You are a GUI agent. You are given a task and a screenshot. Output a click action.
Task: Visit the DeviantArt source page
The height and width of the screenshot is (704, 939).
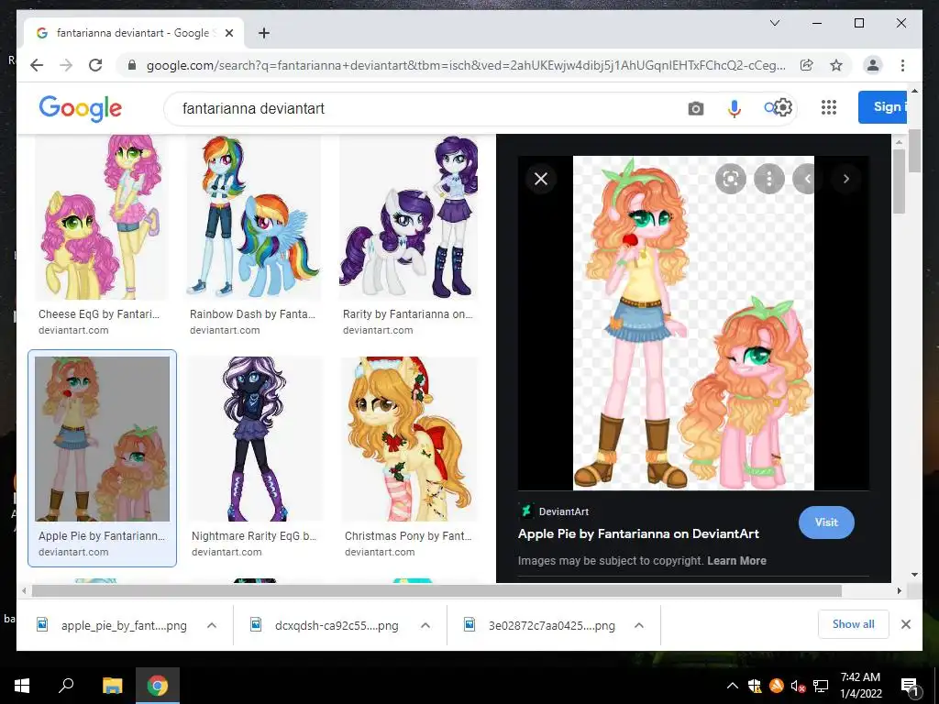pos(826,522)
